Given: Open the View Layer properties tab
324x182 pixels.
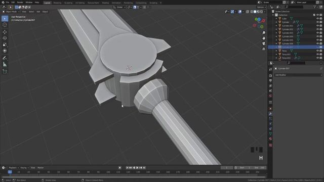Looking at the screenshot, I should click(x=270, y=85).
